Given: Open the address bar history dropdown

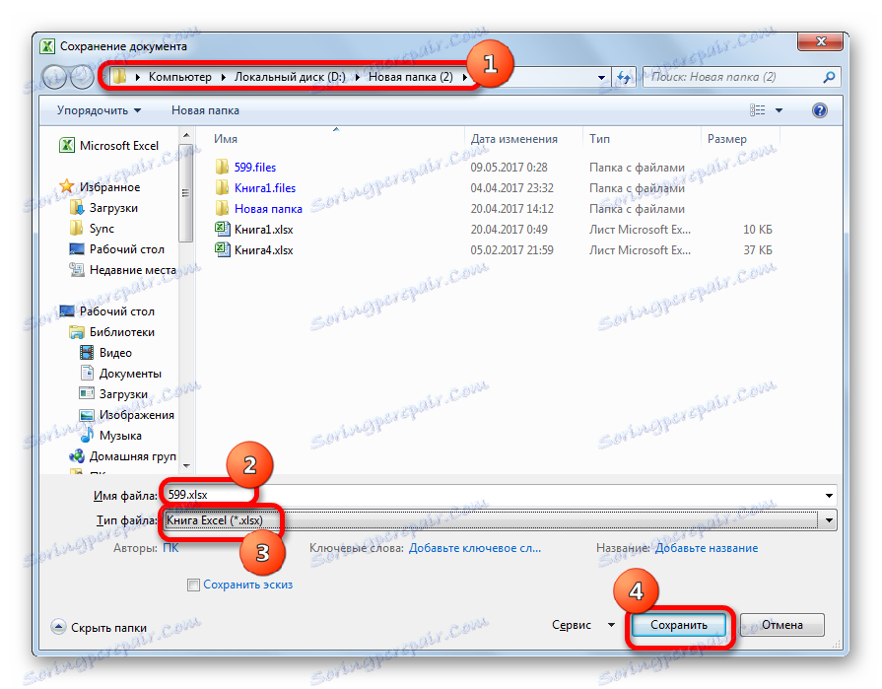Looking at the screenshot, I should [601, 77].
